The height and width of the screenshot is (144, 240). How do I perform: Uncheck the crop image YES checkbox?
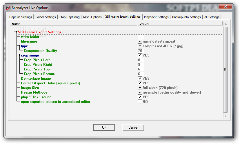140,55
